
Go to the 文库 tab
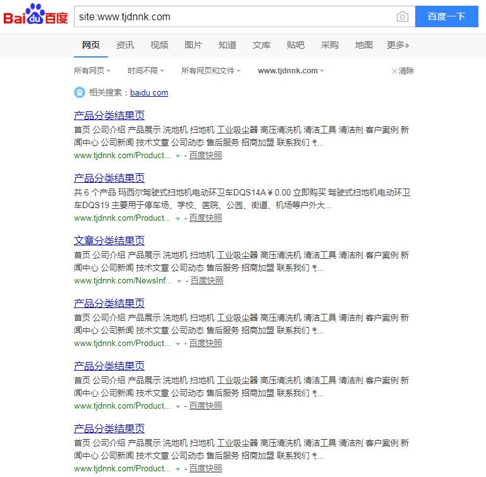(261, 46)
